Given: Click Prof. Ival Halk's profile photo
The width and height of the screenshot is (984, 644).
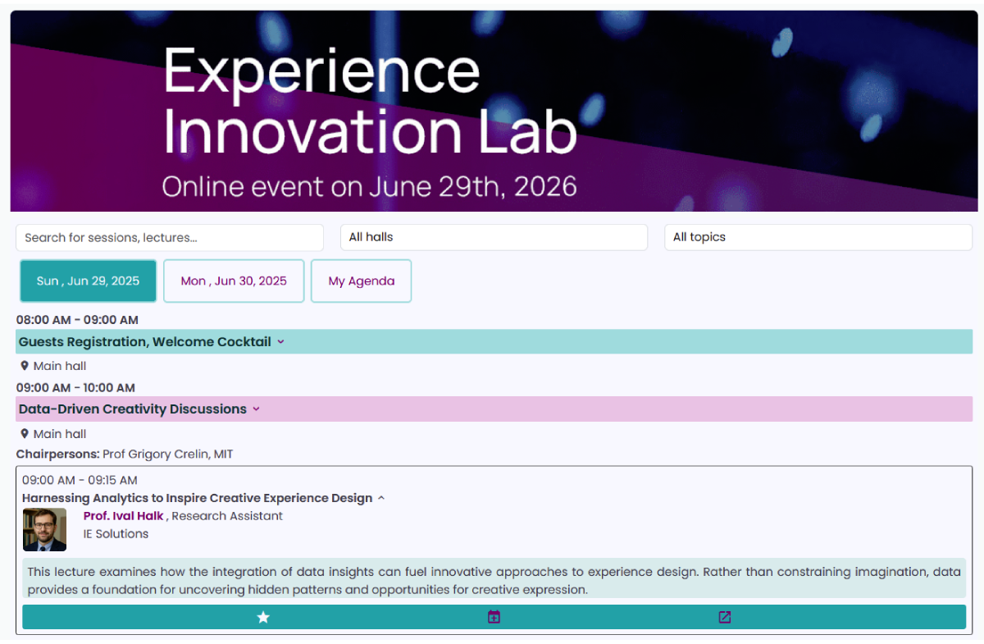Looking at the screenshot, I should pyautogui.click(x=44, y=529).
